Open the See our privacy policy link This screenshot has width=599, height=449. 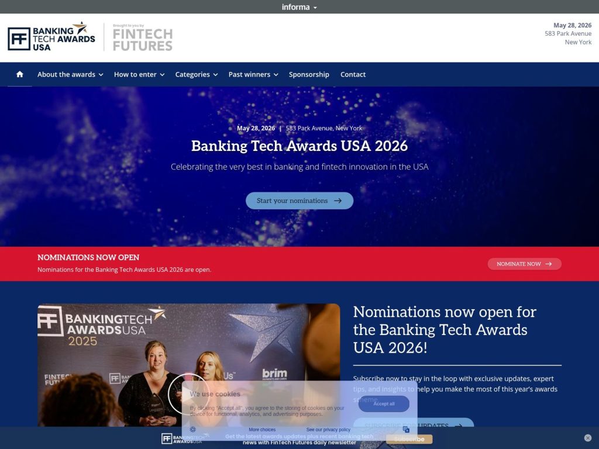328,429
